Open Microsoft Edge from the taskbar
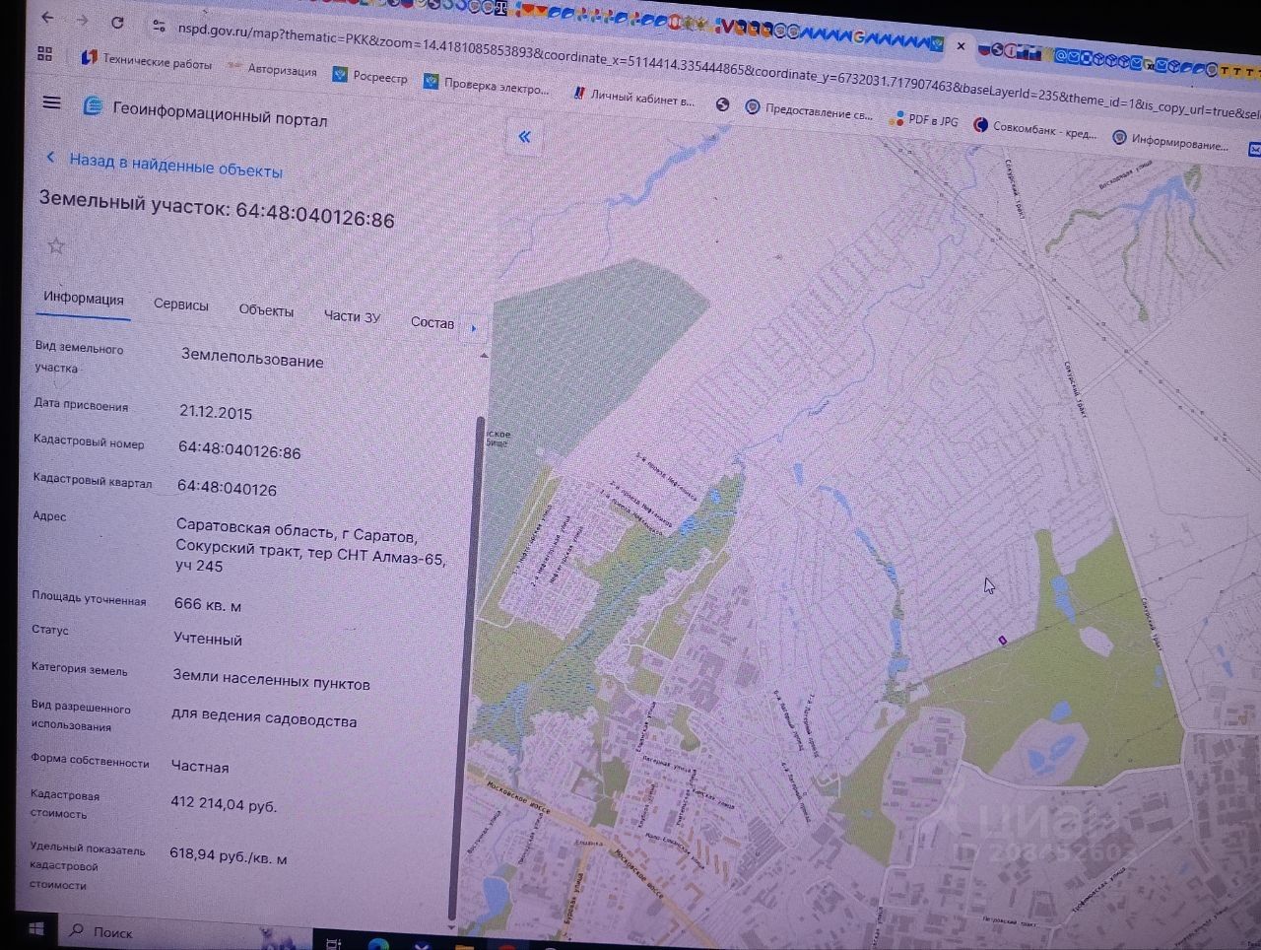This screenshot has width=1261, height=950. (x=378, y=944)
